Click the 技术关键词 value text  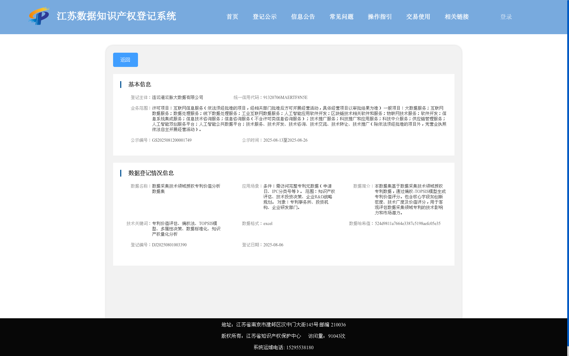point(186,229)
